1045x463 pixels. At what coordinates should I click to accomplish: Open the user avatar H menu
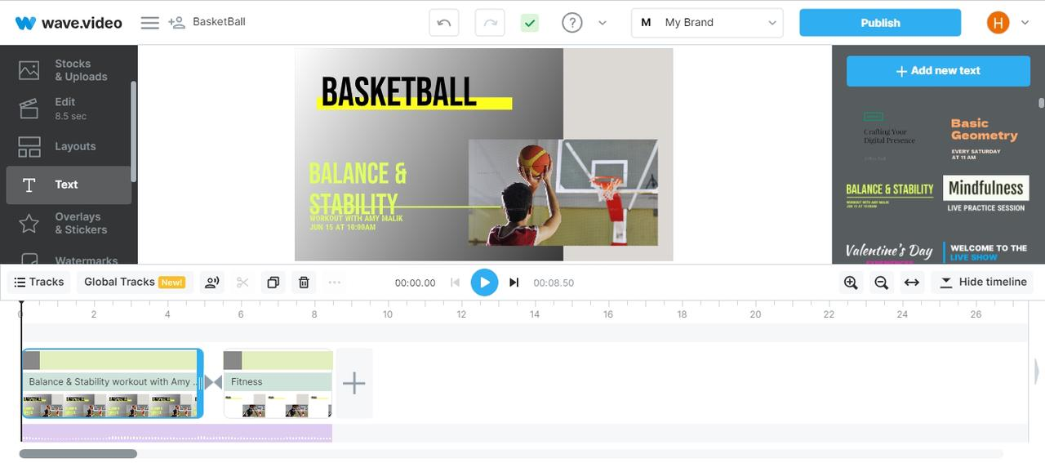tap(998, 23)
